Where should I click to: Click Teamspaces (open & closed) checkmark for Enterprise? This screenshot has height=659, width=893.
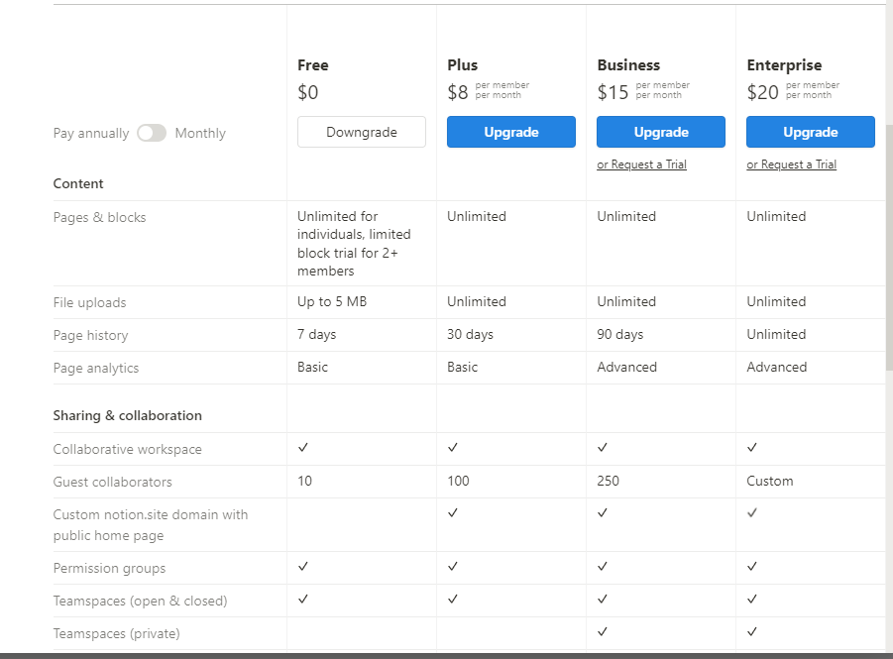[752, 600]
